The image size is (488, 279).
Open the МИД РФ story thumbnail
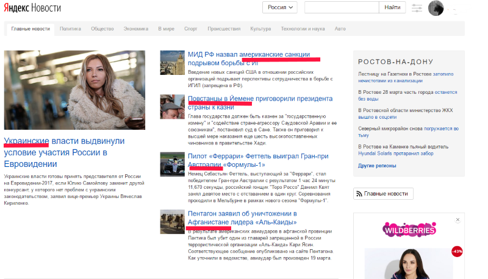coord(173,63)
